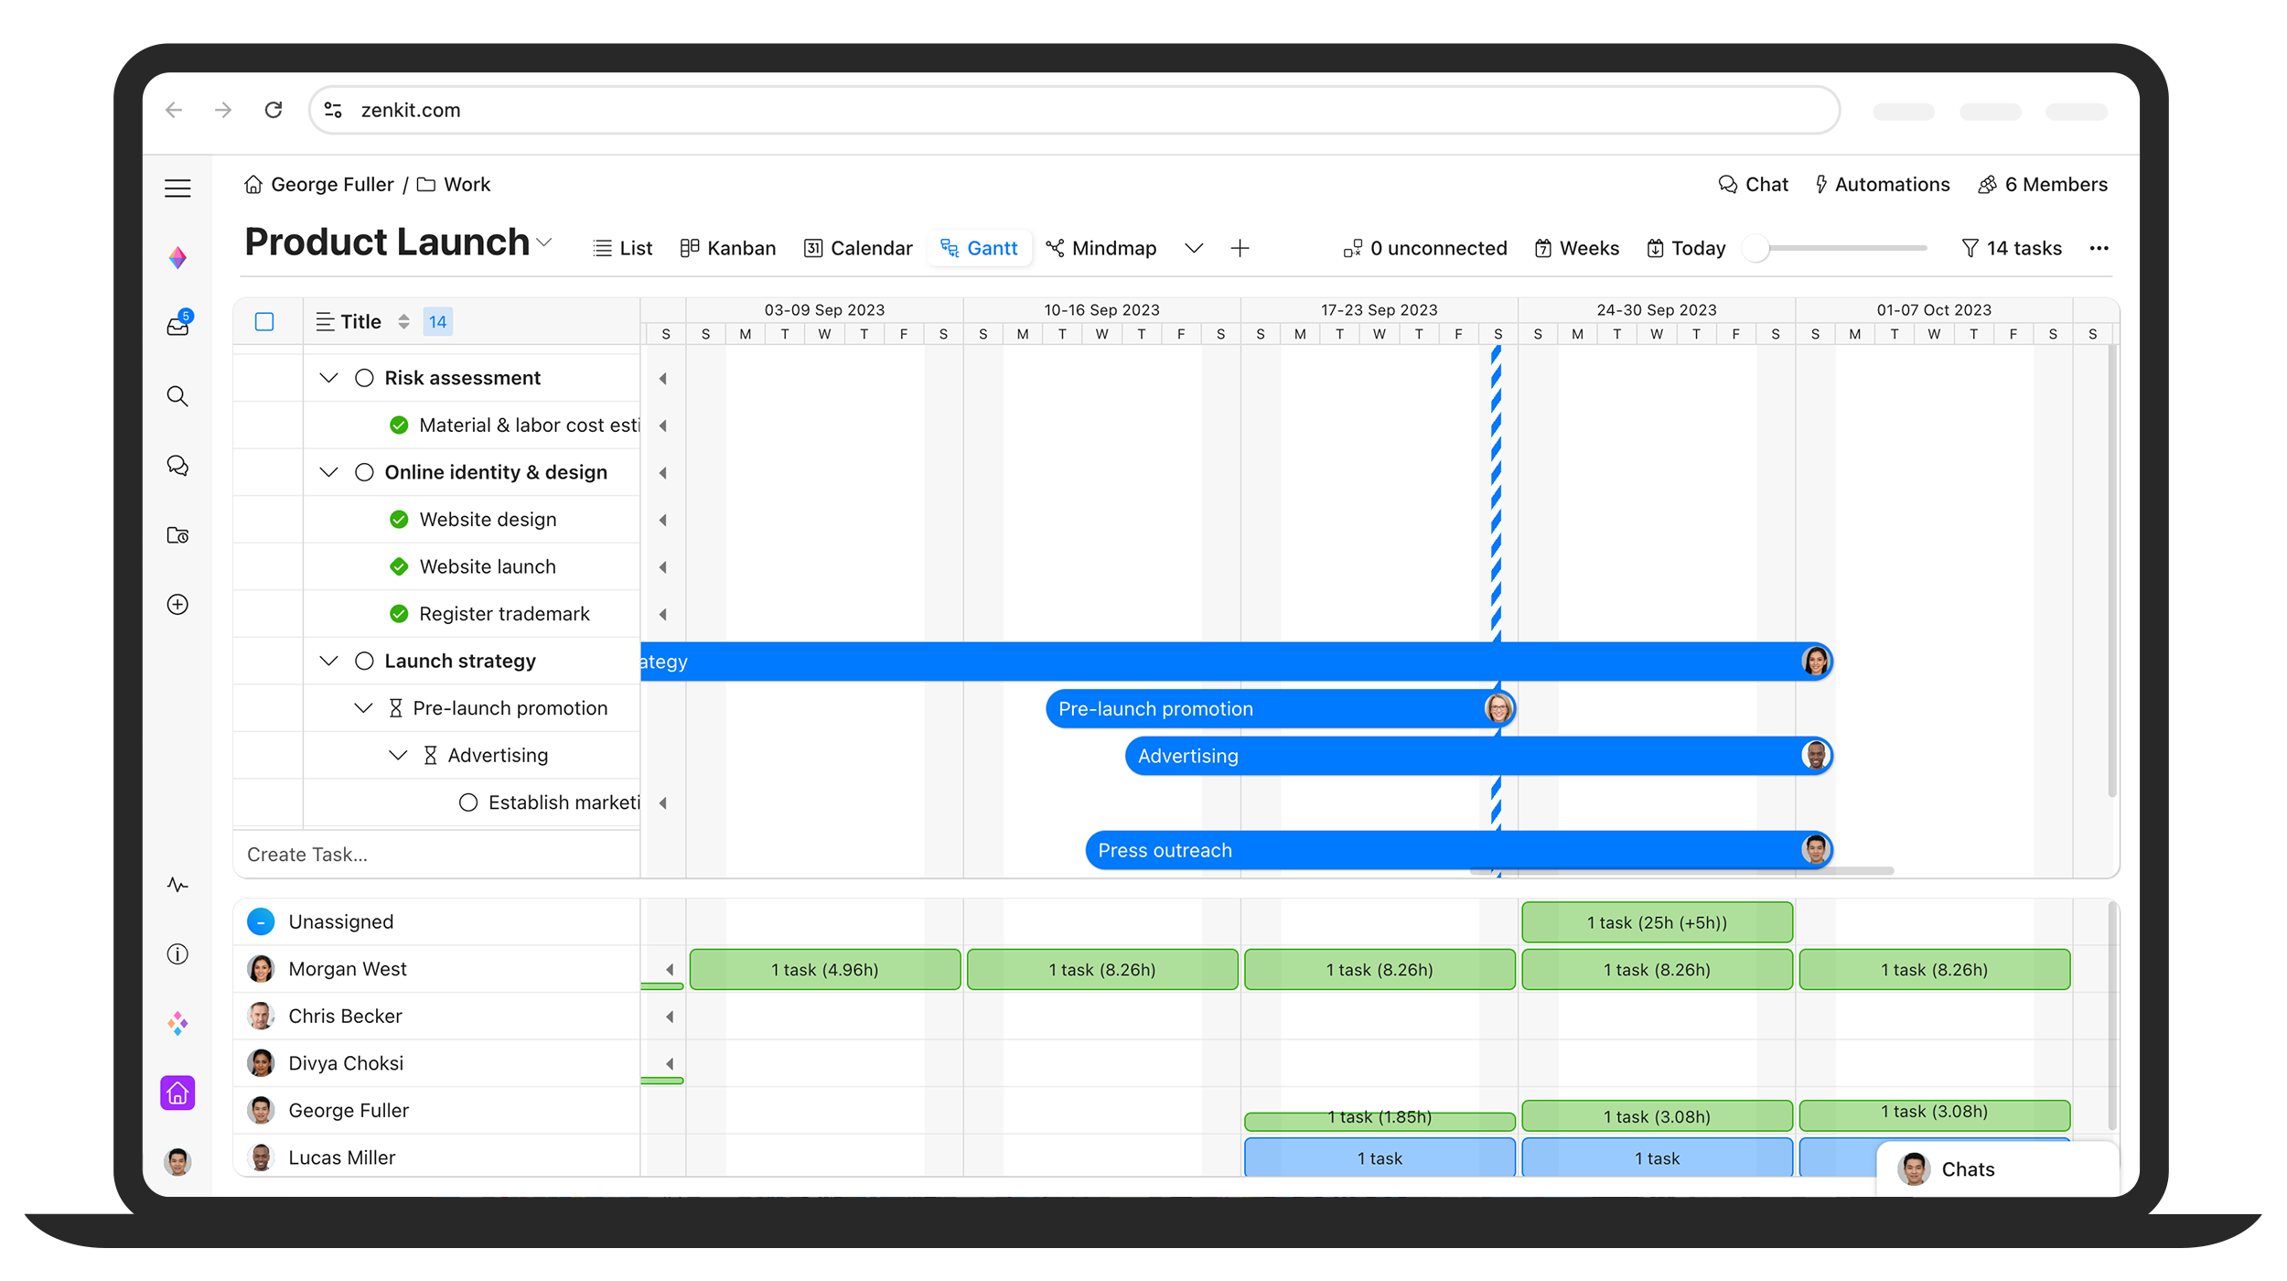The width and height of the screenshot is (2287, 1281).
Task: Open the inbox with 5 notifications
Action: (x=177, y=327)
